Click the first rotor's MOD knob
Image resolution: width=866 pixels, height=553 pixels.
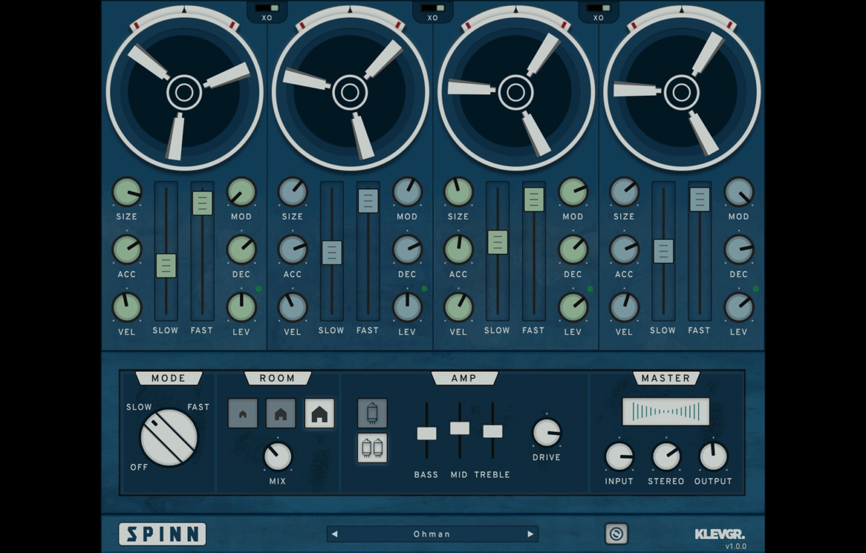coord(241,192)
